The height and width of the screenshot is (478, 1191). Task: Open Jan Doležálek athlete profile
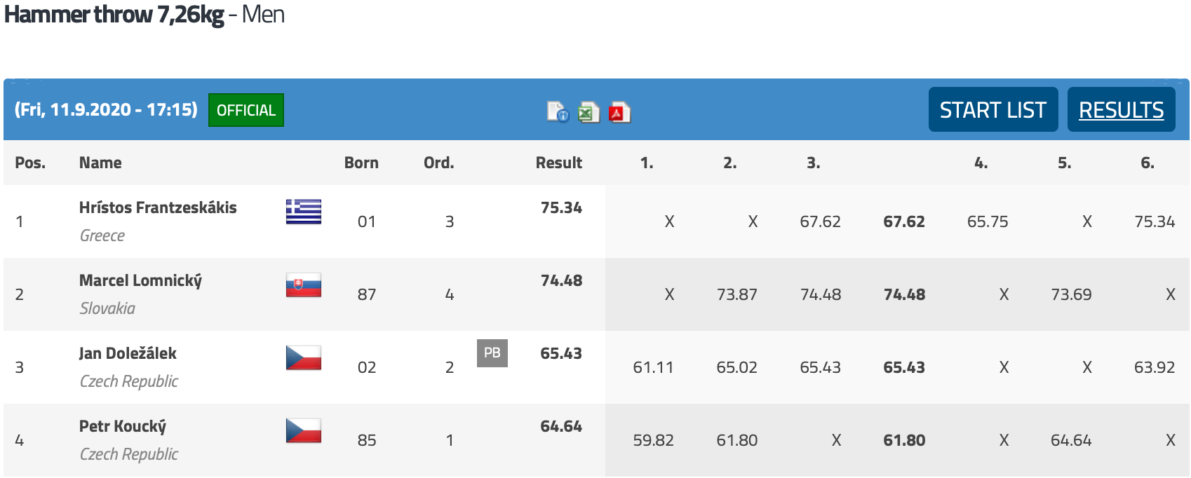click(x=128, y=353)
